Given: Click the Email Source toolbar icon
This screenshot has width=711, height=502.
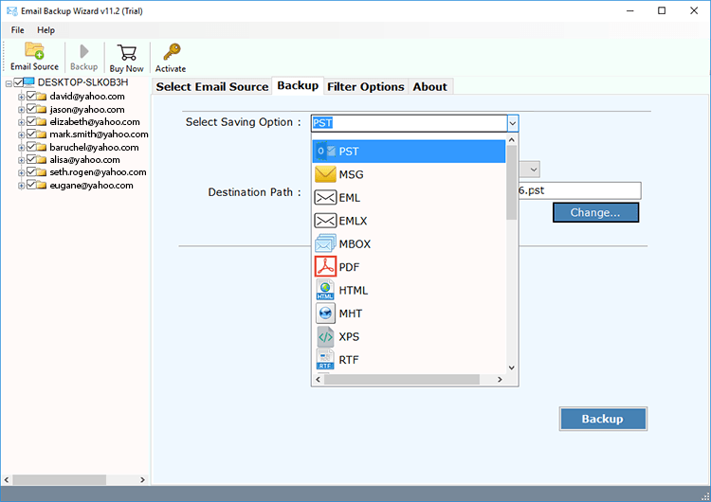Looking at the screenshot, I should tap(34, 50).
